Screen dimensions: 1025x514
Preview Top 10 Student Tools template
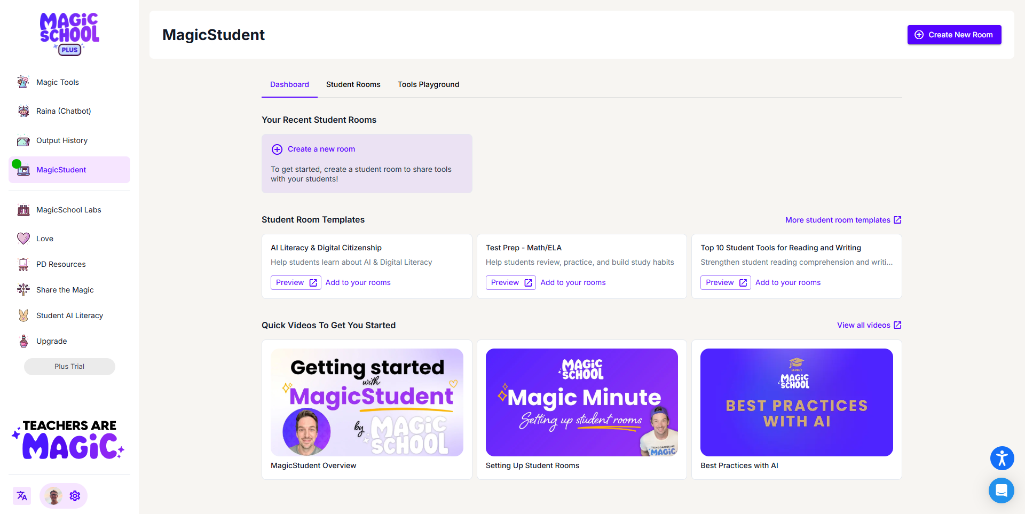[x=726, y=282]
